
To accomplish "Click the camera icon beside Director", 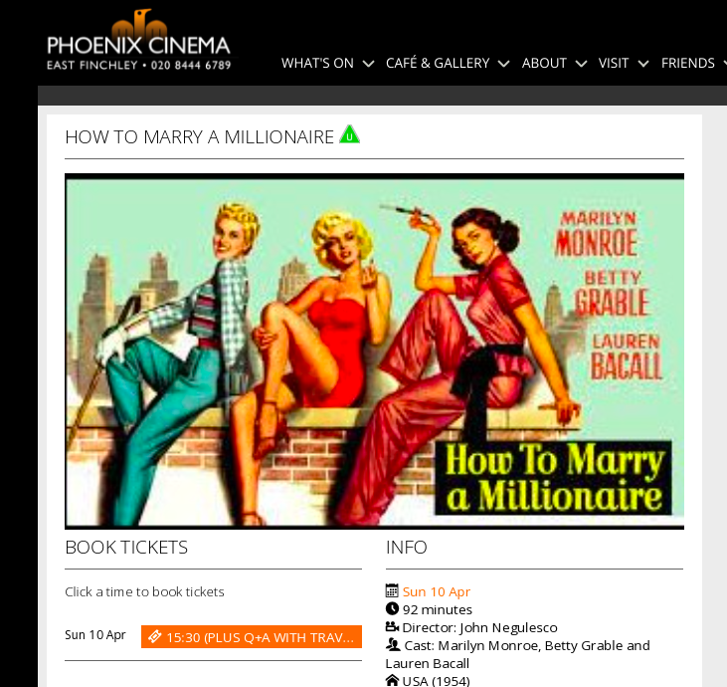I will coord(392,626).
